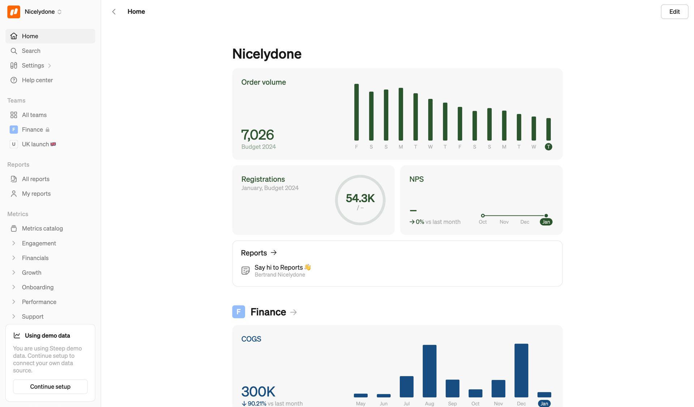694x407 pixels.
Task: Click the Finance team avatar icon
Action: click(14, 129)
